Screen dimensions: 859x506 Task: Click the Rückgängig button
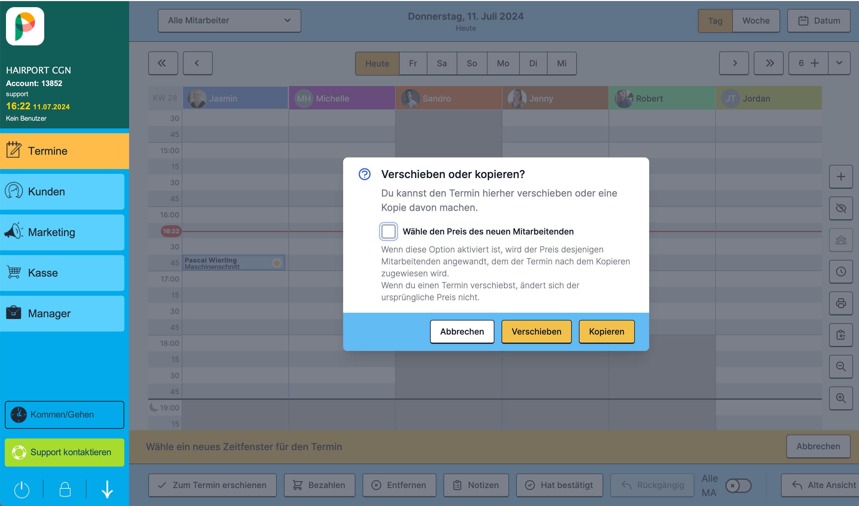(x=652, y=485)
